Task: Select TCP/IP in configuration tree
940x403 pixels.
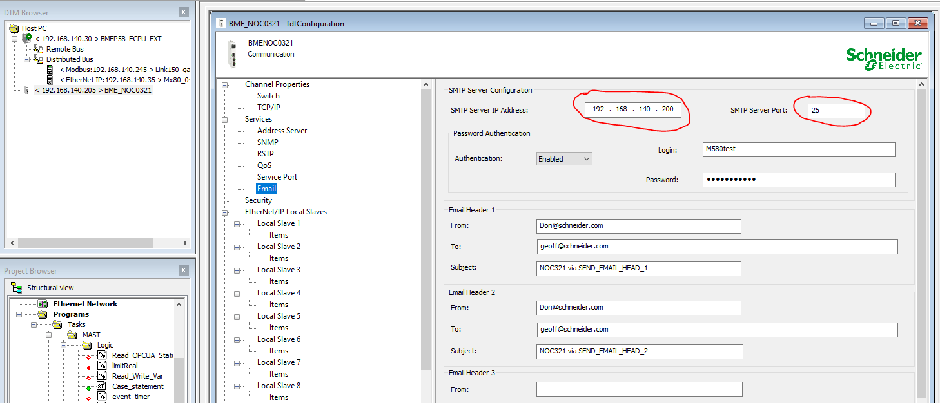Action: (x=269, y=108)
